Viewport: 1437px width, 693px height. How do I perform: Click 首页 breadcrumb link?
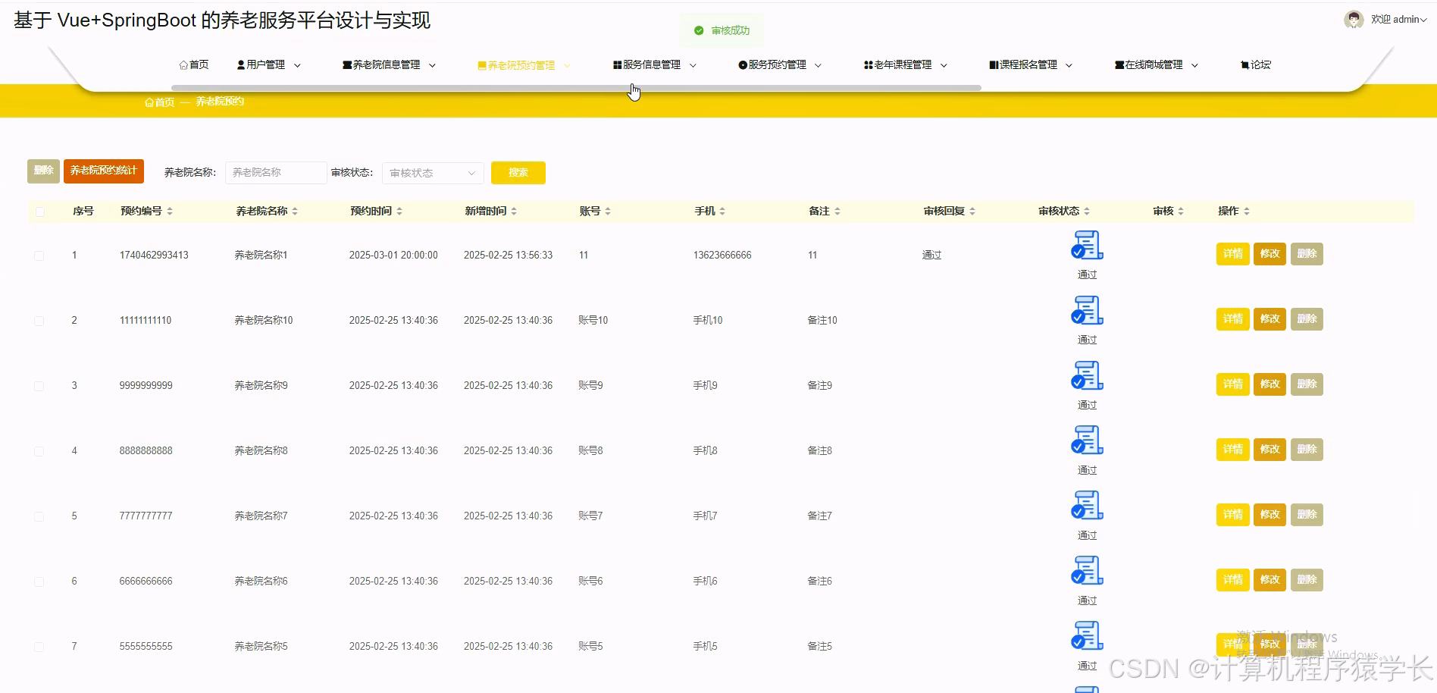160,102
